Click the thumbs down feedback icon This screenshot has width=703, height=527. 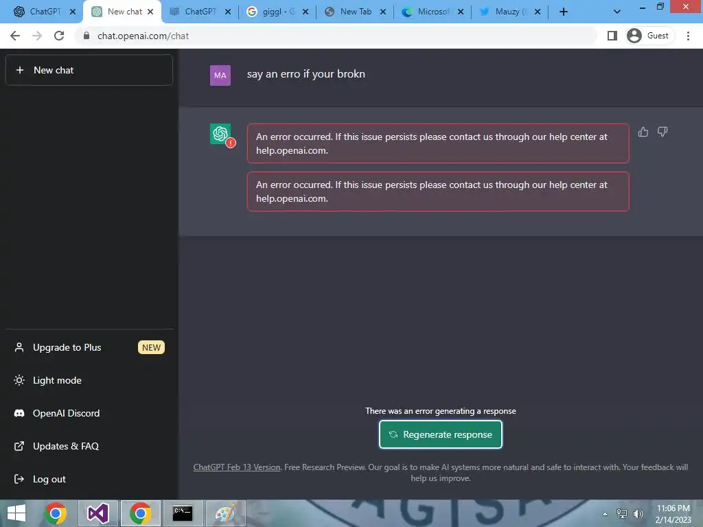pyautogui.click(x=662, y=132)
